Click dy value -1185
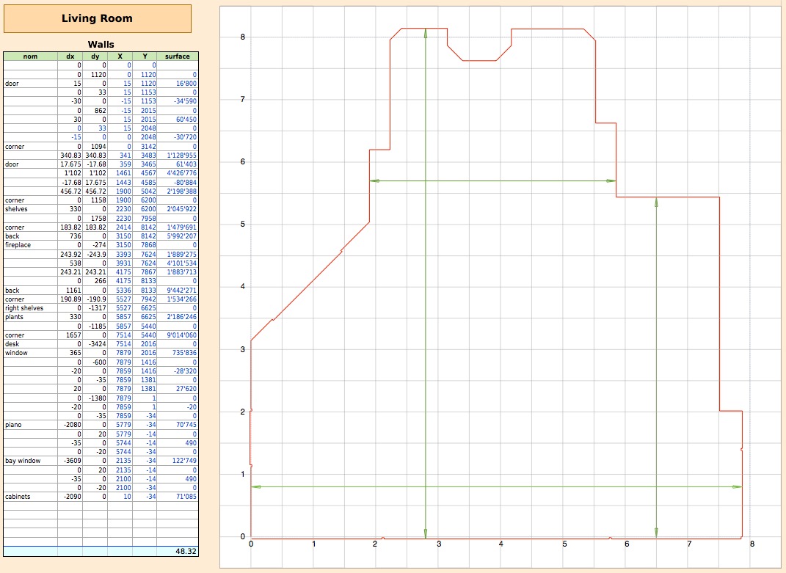Image resolution: width=786 pixels, height=573 pixels. point(98,326)
